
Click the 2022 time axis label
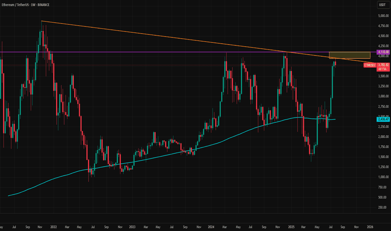[x=53, y=227]
